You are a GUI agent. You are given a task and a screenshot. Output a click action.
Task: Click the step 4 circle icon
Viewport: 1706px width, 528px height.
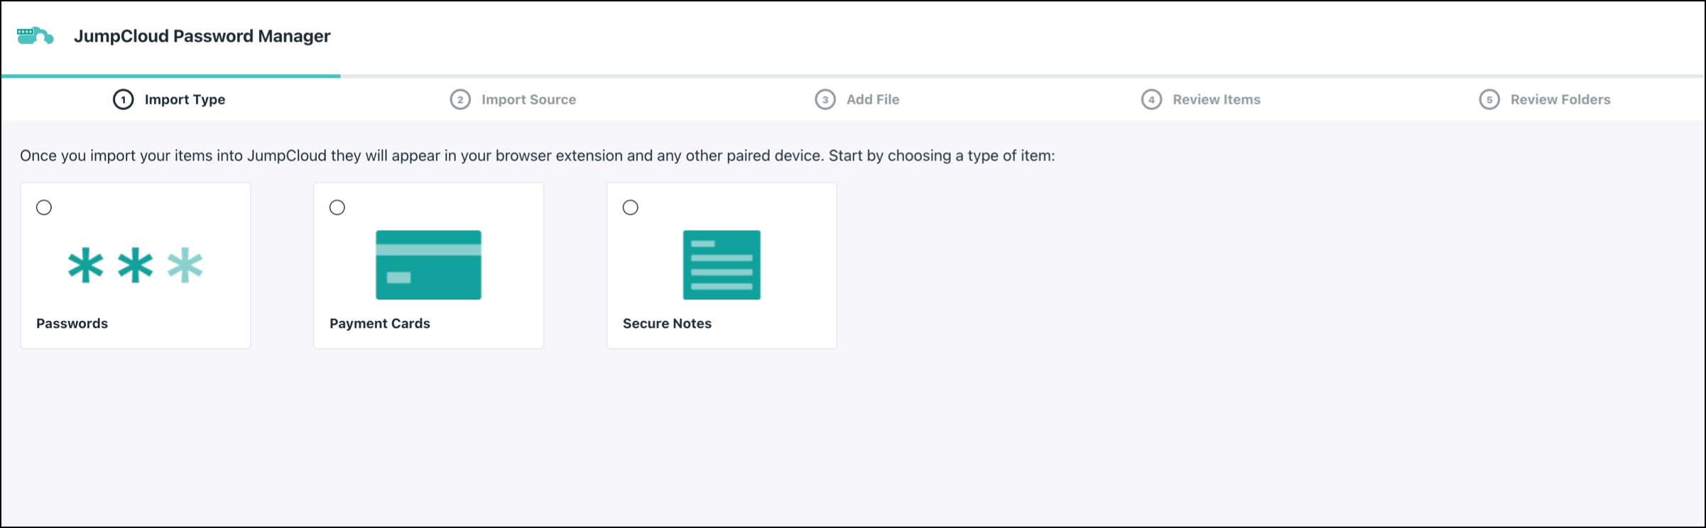coord(1151,99)
